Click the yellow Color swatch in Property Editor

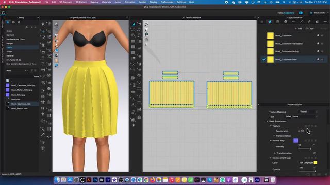316,163
